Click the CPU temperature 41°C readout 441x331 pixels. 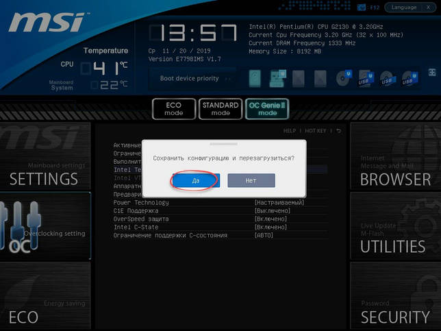pyautogui.click(x=105, y=69)
